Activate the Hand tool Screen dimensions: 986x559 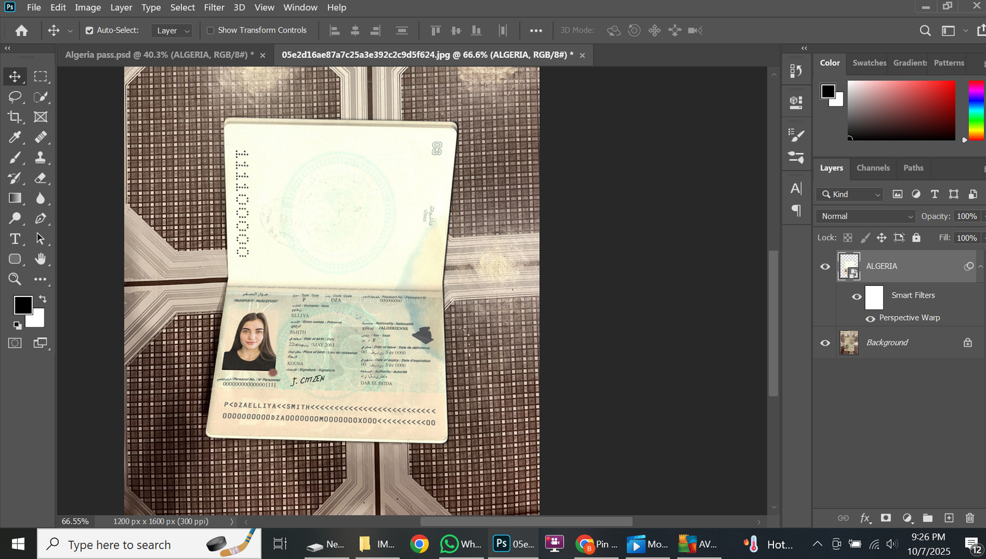coord(41,259)
